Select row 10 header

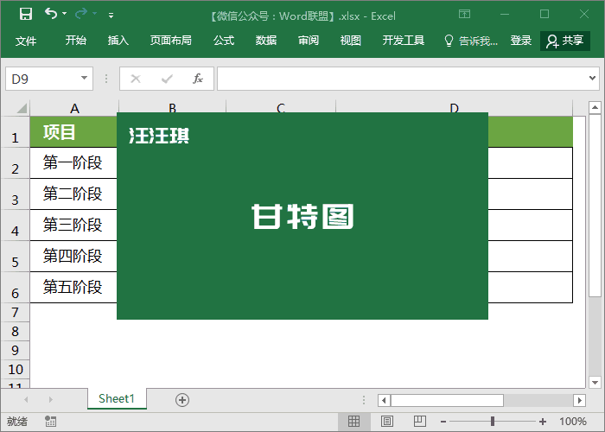[x=15, y=369]
